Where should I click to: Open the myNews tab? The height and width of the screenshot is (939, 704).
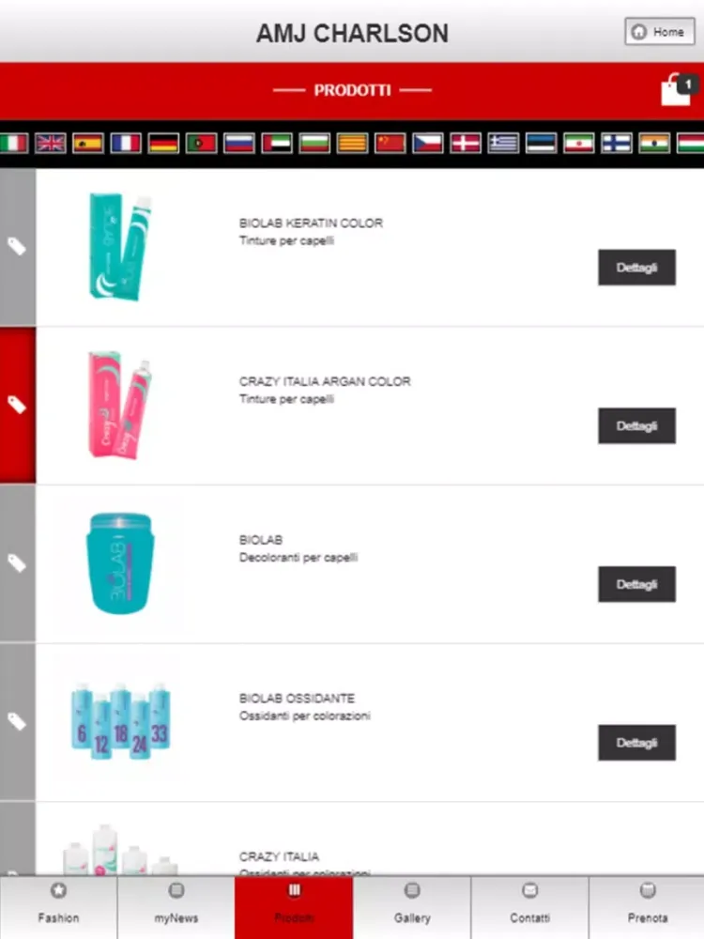click(176, 907)
